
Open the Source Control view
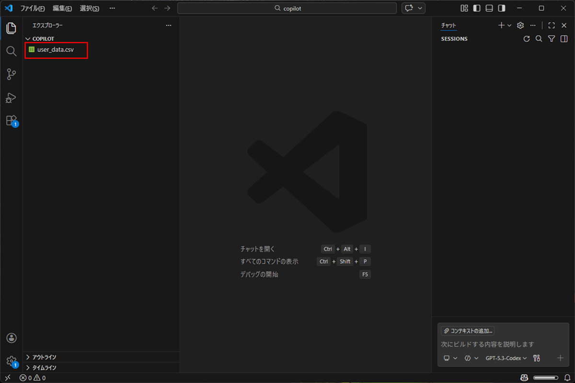pyautogui.click(x=11, y=74)
